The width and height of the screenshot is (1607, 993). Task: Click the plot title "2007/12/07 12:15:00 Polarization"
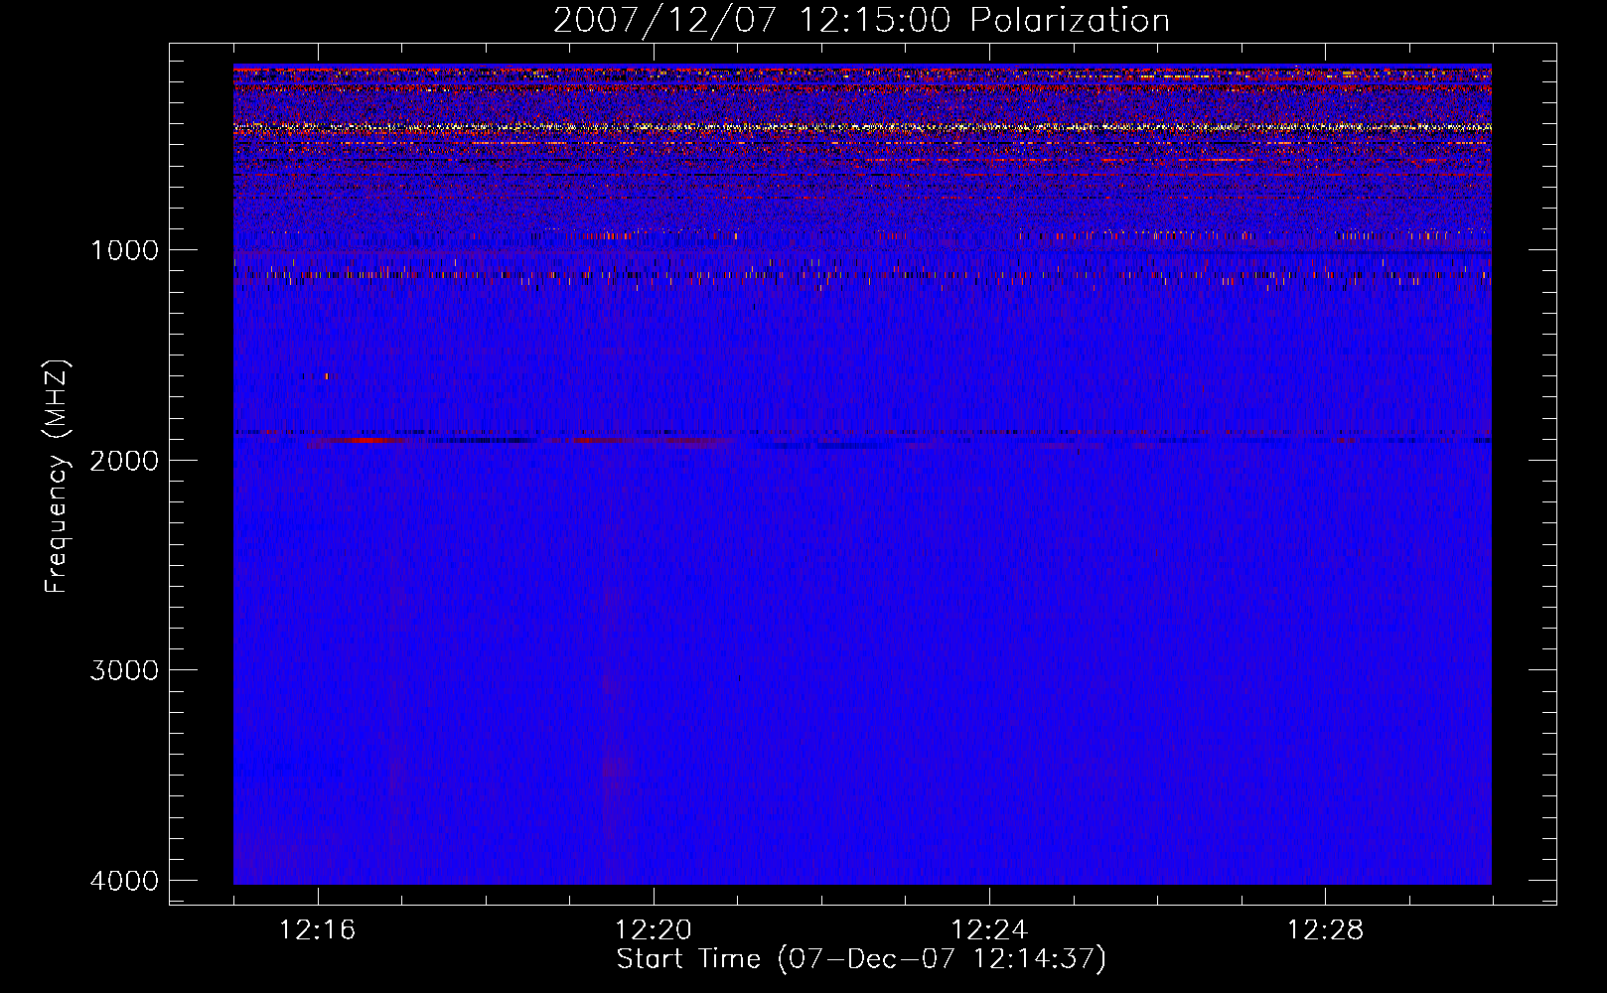point(861,20)
